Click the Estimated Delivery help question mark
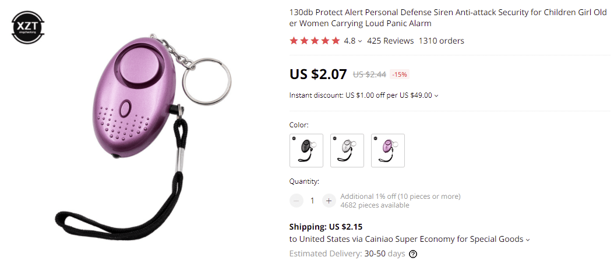Viewport: 614px width, 268px height. tap(413, 254)
